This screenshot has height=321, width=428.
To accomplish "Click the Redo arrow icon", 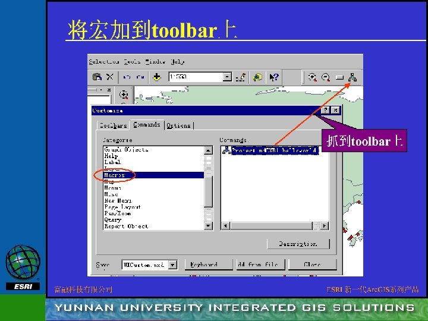I will (x=140, y=77).
